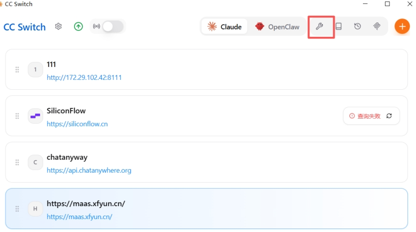
Task: Open the book prompts icon
Action: 338,26
